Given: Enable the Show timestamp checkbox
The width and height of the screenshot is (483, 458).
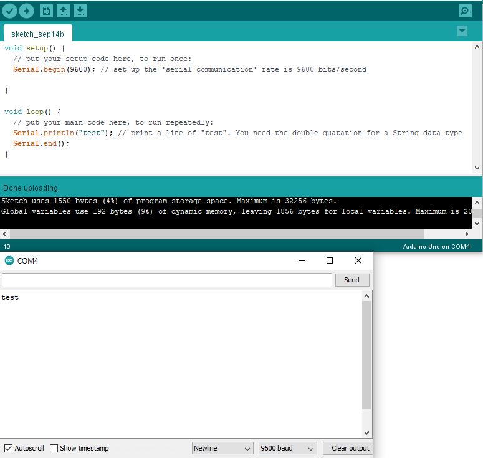Looking at the screenshot, I should [54, 448].
